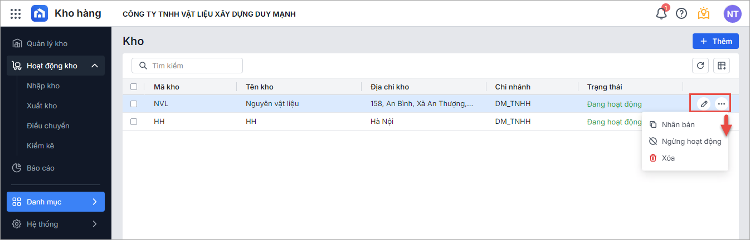Open the NT user avatar
750x240 pixels.
pyautogui.click(x=732, y=13)
